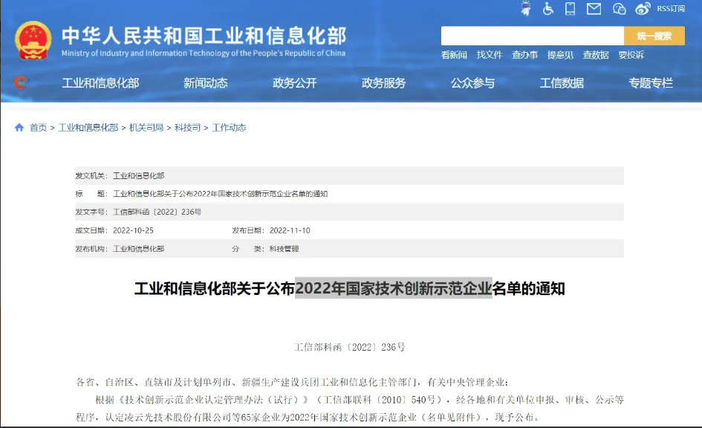Viewport: 702px width, 428px height.
Task: Click the robot assistant mascot icon
Action: click(x=526, y=9)
